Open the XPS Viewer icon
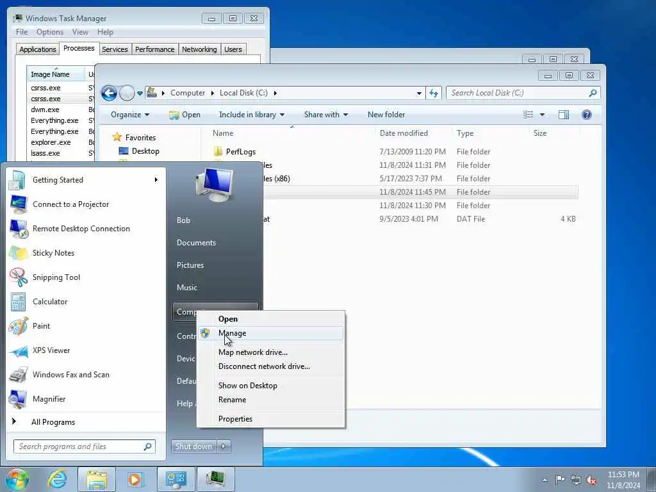The image size is (656, 492). tap(18, 350)
